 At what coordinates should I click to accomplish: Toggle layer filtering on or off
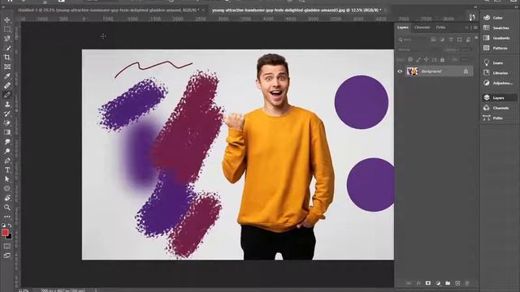tap(476, 38)
